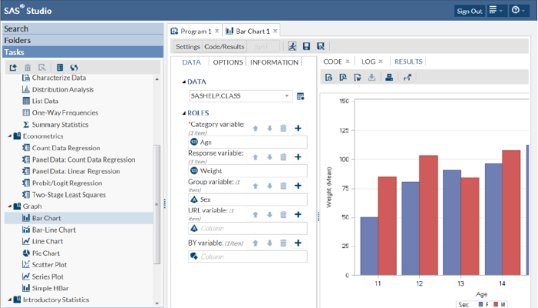538x308 pixels.
Task: Delete the Category variable using trash icon
Action: click(283, 128)
